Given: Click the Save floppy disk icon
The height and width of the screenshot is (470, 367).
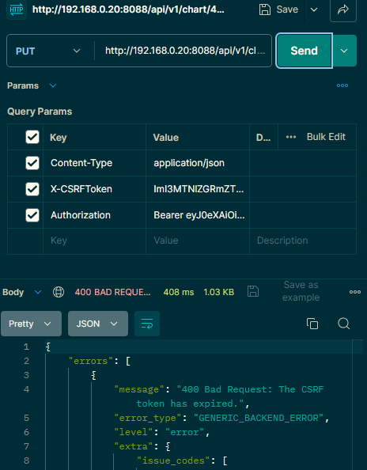Looking at the screenshot, I should click(x=265, y=9).
